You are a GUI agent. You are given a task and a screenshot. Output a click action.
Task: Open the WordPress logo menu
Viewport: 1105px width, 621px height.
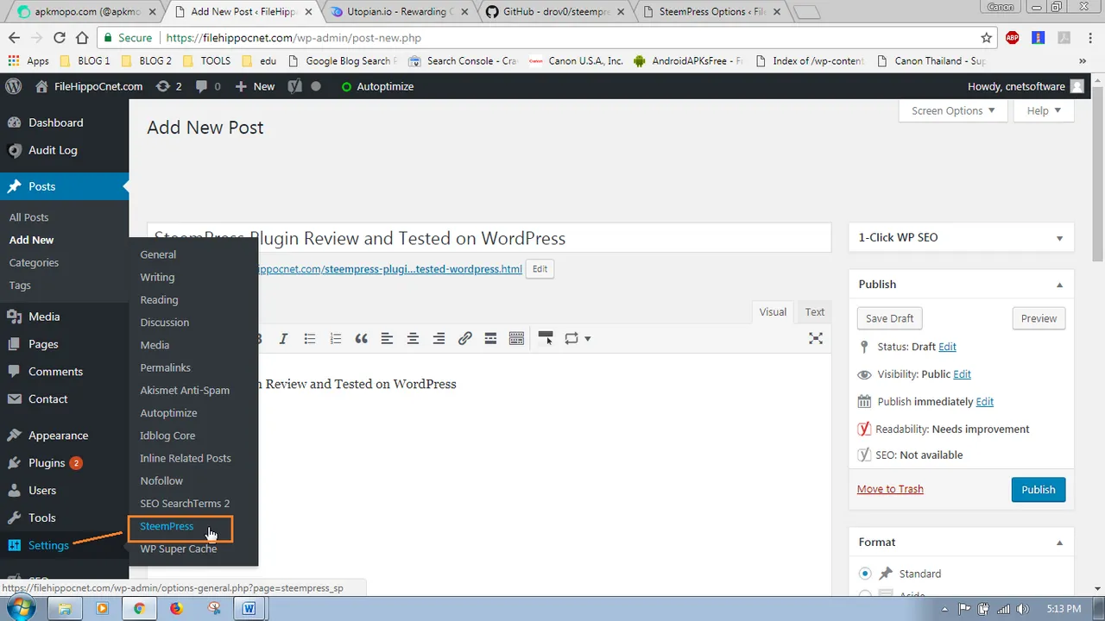(14, 86)
